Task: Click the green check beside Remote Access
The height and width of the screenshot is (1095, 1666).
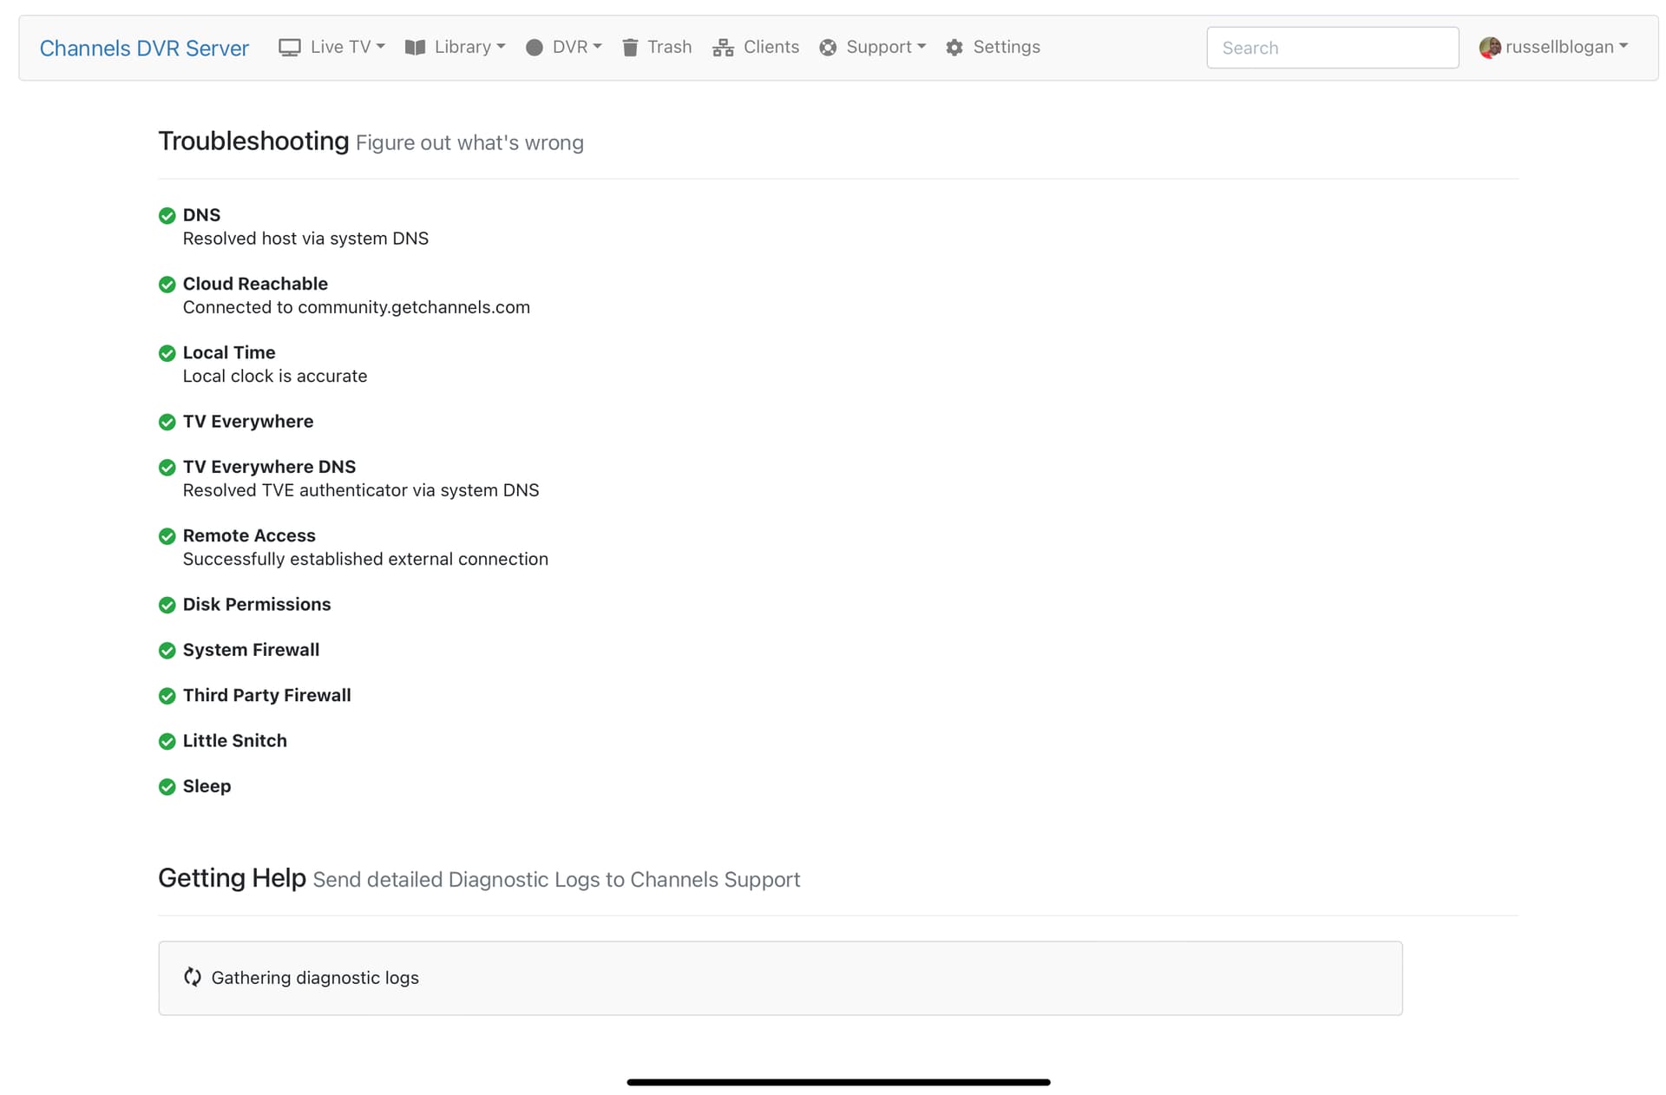Action: tap(167, 536)
